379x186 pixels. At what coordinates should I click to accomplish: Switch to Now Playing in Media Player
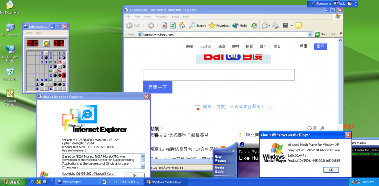(x=220, y=159)
